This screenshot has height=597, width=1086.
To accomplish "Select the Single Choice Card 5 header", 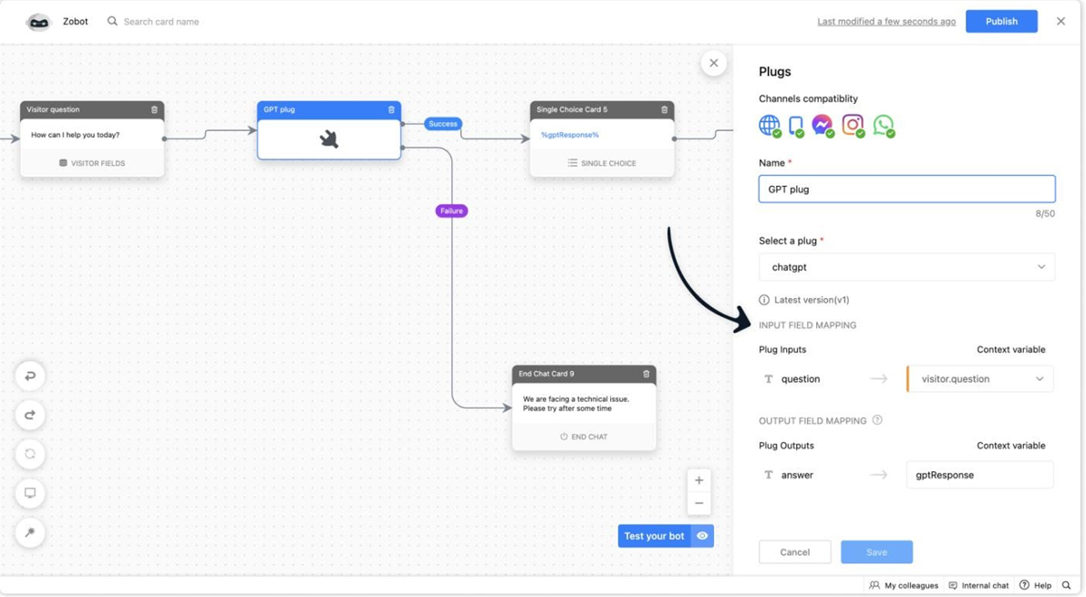I will (602, 109).
